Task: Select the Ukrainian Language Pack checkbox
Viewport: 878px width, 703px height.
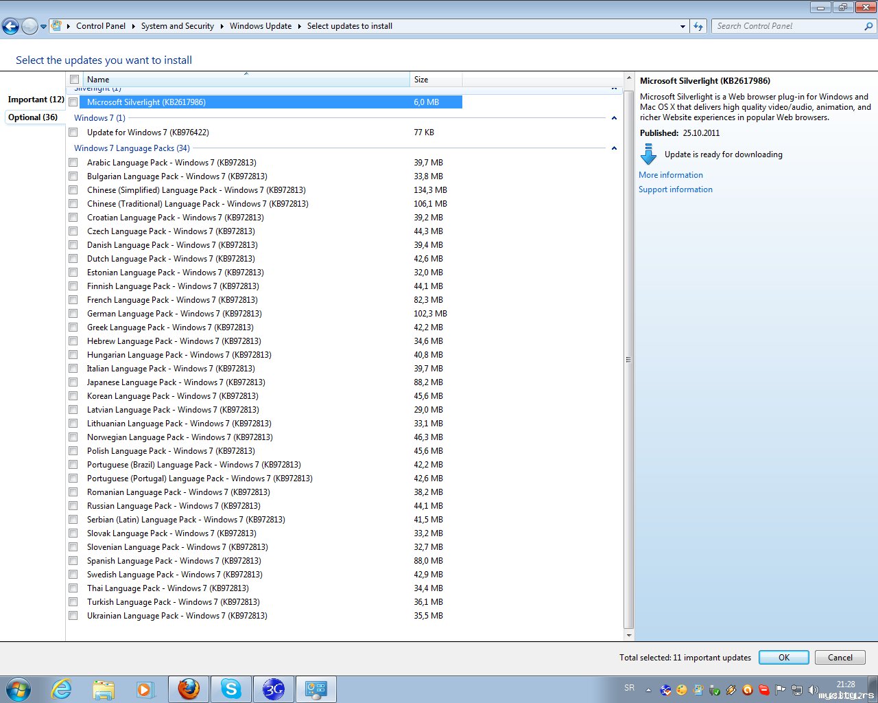Action: click(73, 616)
